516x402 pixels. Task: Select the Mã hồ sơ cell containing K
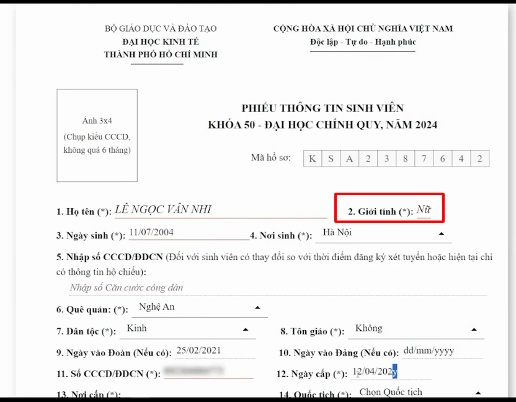click(313, 159)
